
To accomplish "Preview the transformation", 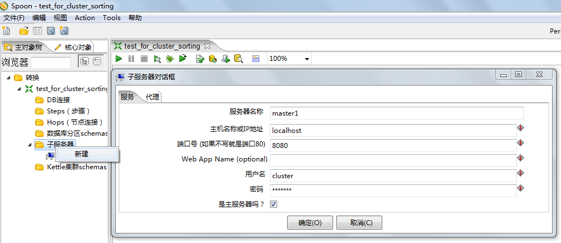I will tap(157, 59).
